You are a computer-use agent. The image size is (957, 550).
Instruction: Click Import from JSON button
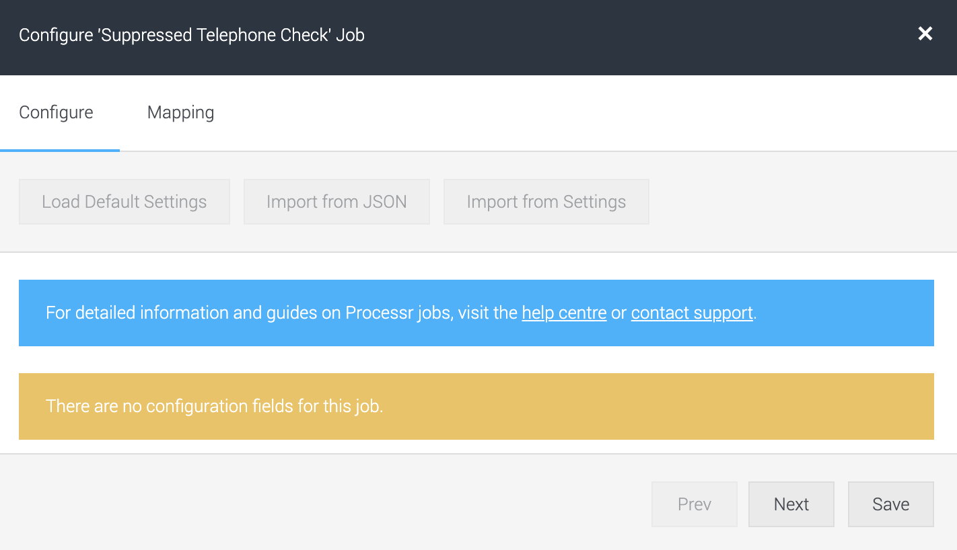tap(336, 202)
